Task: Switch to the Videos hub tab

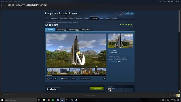Action: [86, 18]
